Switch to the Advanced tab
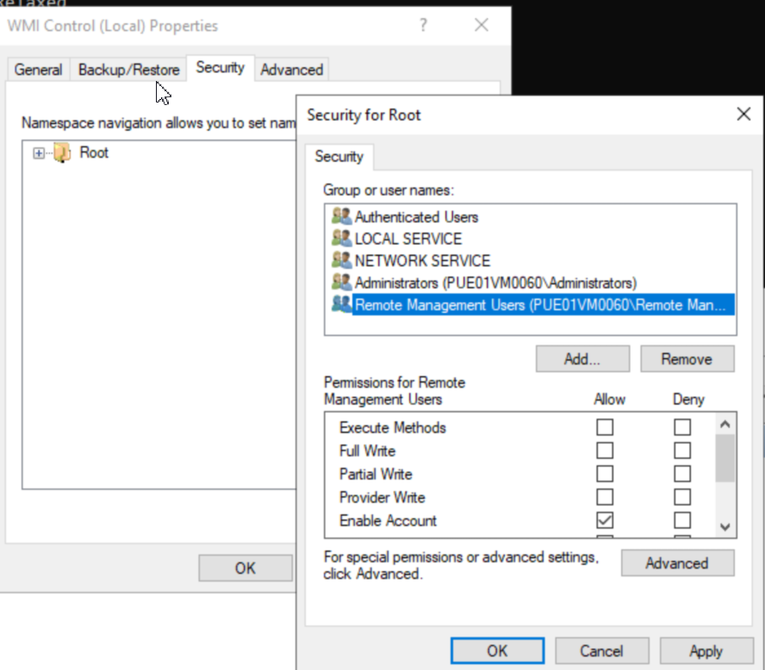The image size is (765, 670). [x=291, y=69]
